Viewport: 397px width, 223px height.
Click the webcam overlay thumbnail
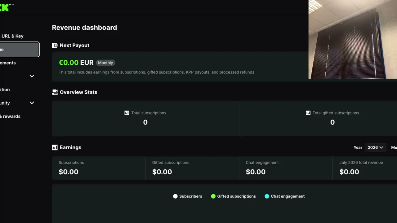coord(353,39)
